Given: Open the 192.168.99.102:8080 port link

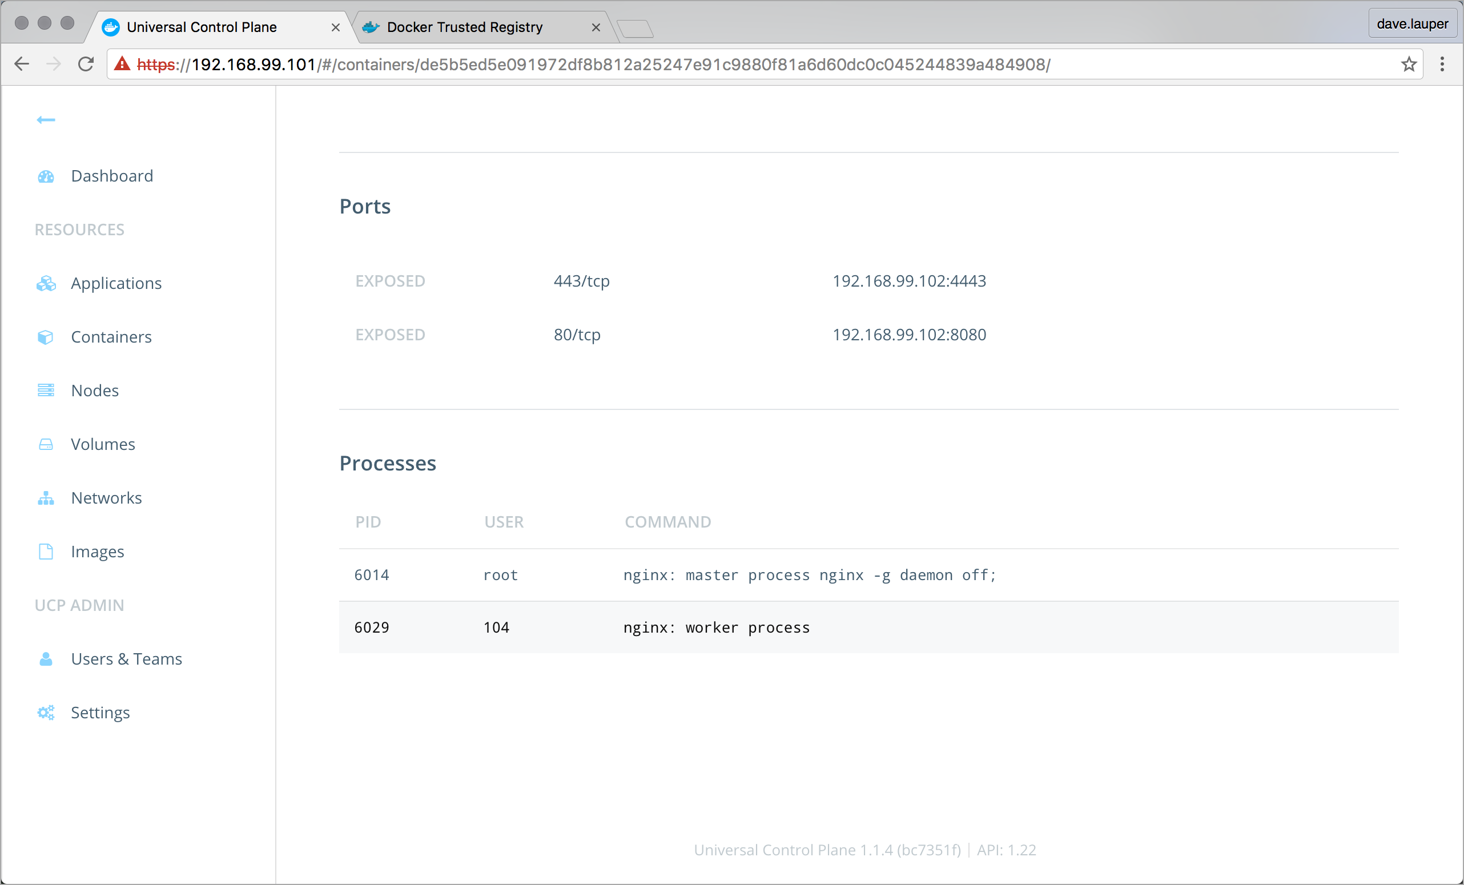Looking at the screenshot, I should (909, 335).
